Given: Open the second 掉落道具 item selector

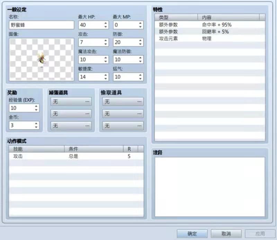Looking at the screenshot, I should [71, 113].
